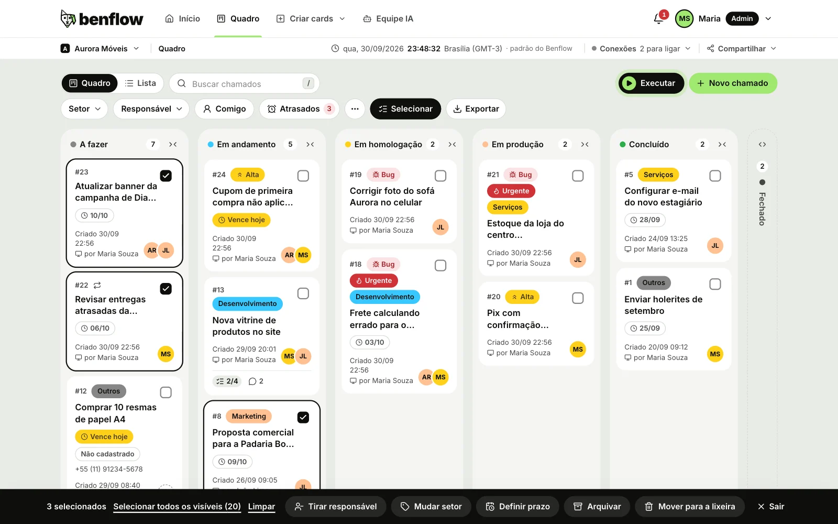
Task: Collapse the Concluído column
Action: 722,145
